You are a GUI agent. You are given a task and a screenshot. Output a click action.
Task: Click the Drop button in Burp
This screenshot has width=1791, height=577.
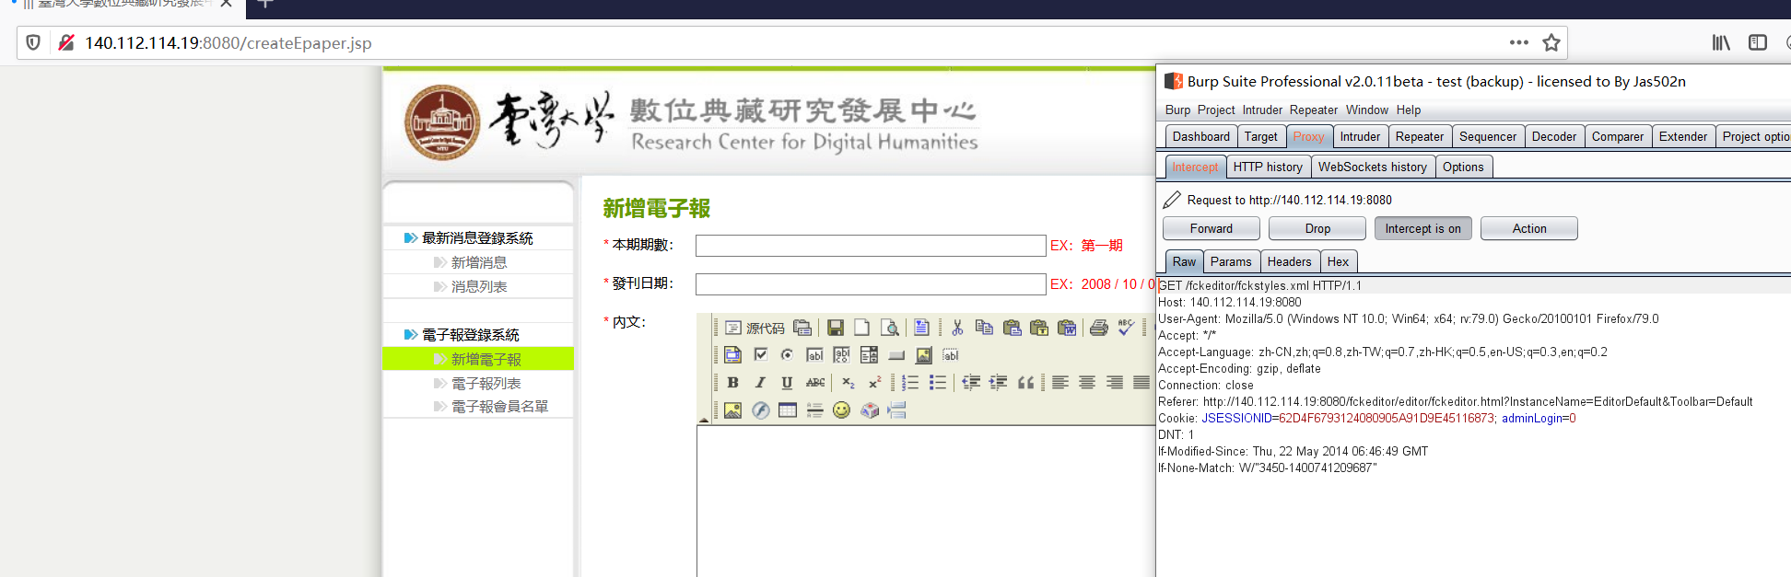1317,228
